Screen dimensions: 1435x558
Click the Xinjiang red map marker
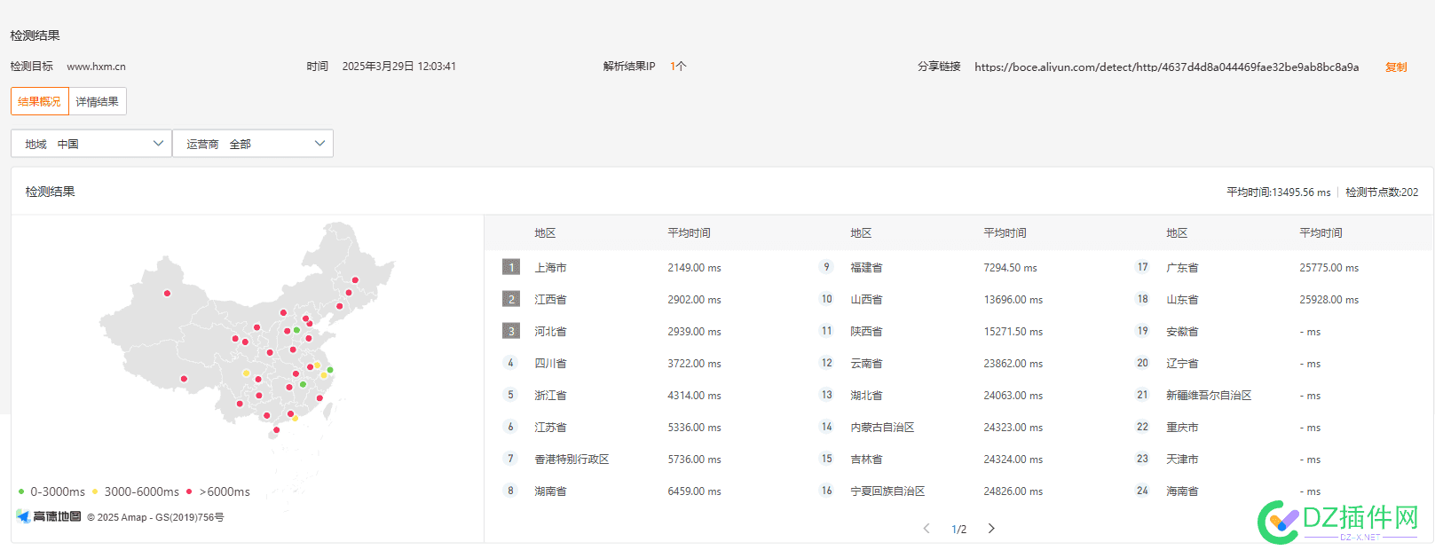click(x=167, y=293)
